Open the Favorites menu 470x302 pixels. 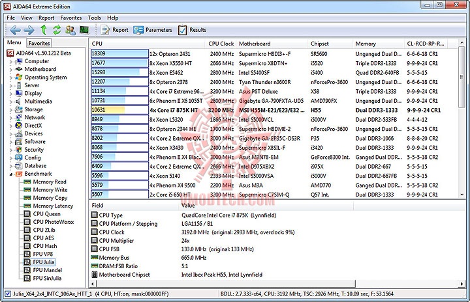tap(71, 18)
